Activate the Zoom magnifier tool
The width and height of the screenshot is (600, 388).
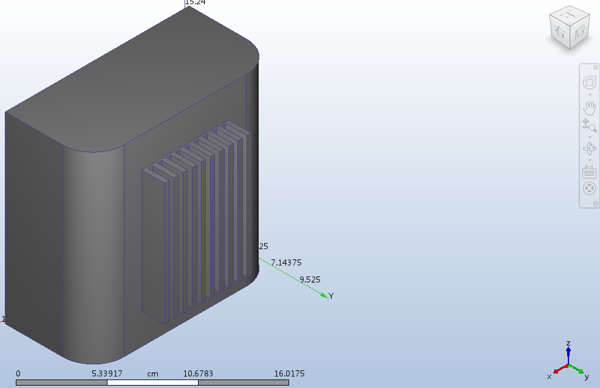pos(589,125)
